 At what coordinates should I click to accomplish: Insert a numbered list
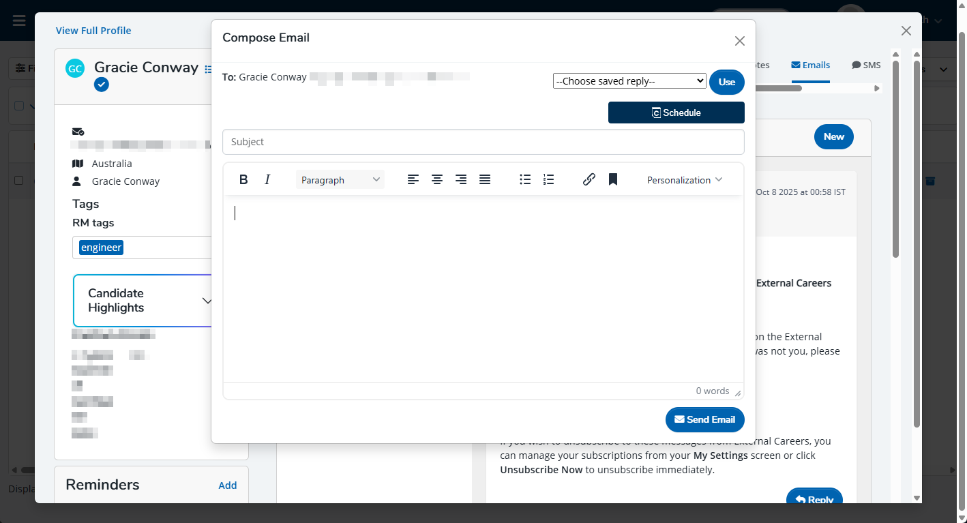tap(548, 180)
